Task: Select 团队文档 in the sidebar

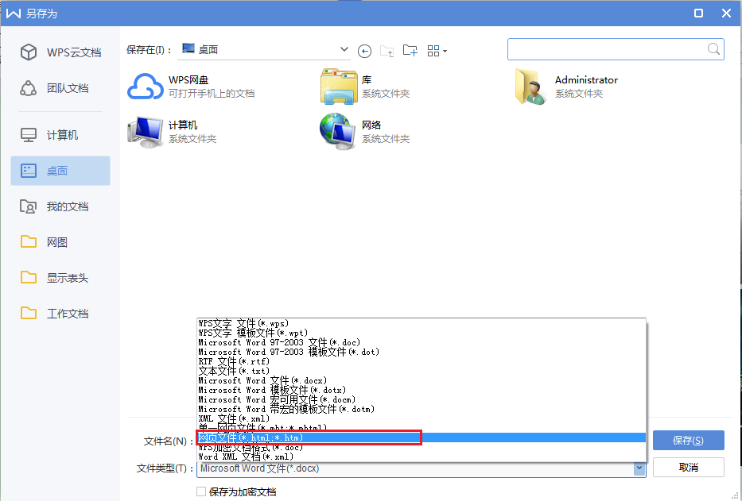Action: [60, 88]
